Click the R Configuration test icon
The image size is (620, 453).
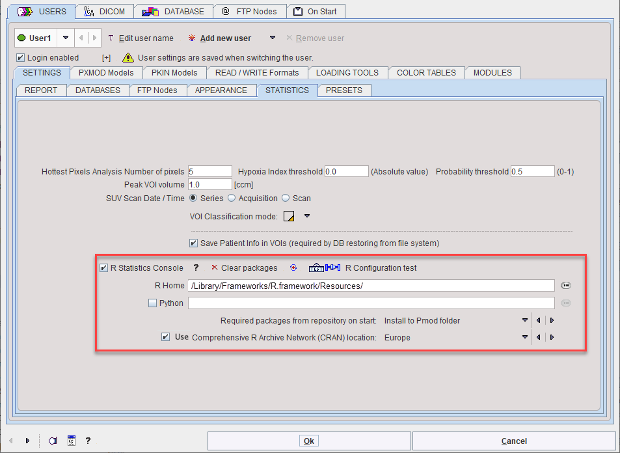point(324,268)
